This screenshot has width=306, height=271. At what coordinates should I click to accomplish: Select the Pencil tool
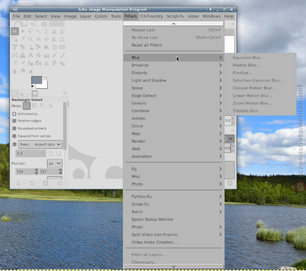[54, 55]
